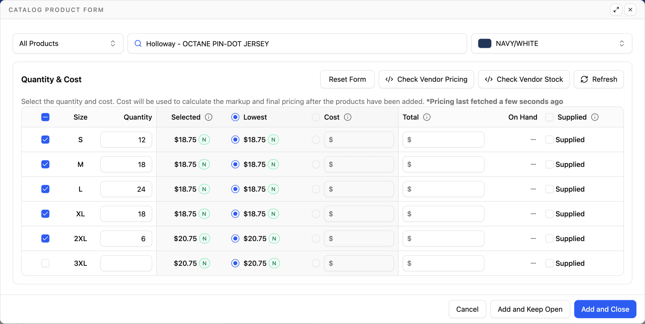Toggle the select-all sizes checkbox

pos(45,117)
